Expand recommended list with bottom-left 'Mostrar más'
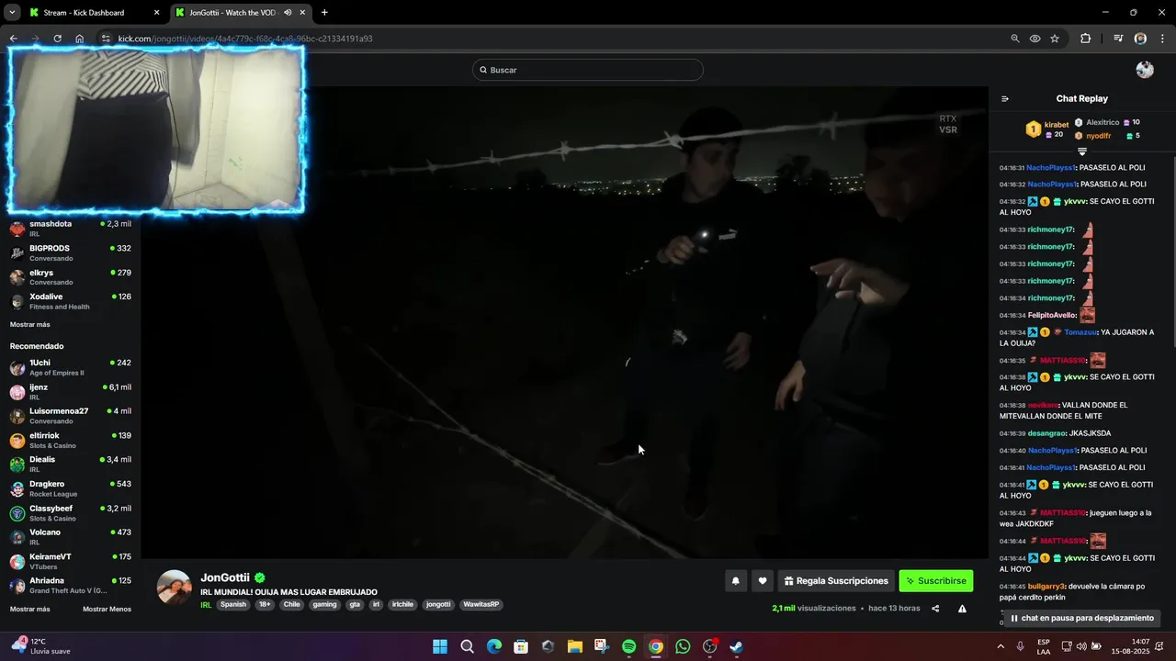The width and height of the screenshot is (1176, 661). click(30, 609)
